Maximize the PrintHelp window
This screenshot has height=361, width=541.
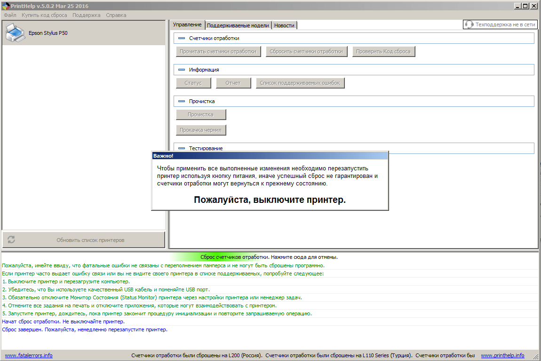coord(525,6)
